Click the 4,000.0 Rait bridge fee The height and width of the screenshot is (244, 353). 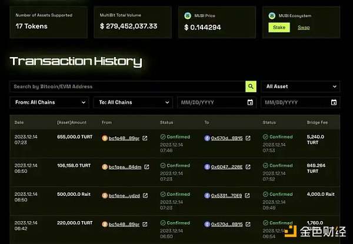click(321, 194)
